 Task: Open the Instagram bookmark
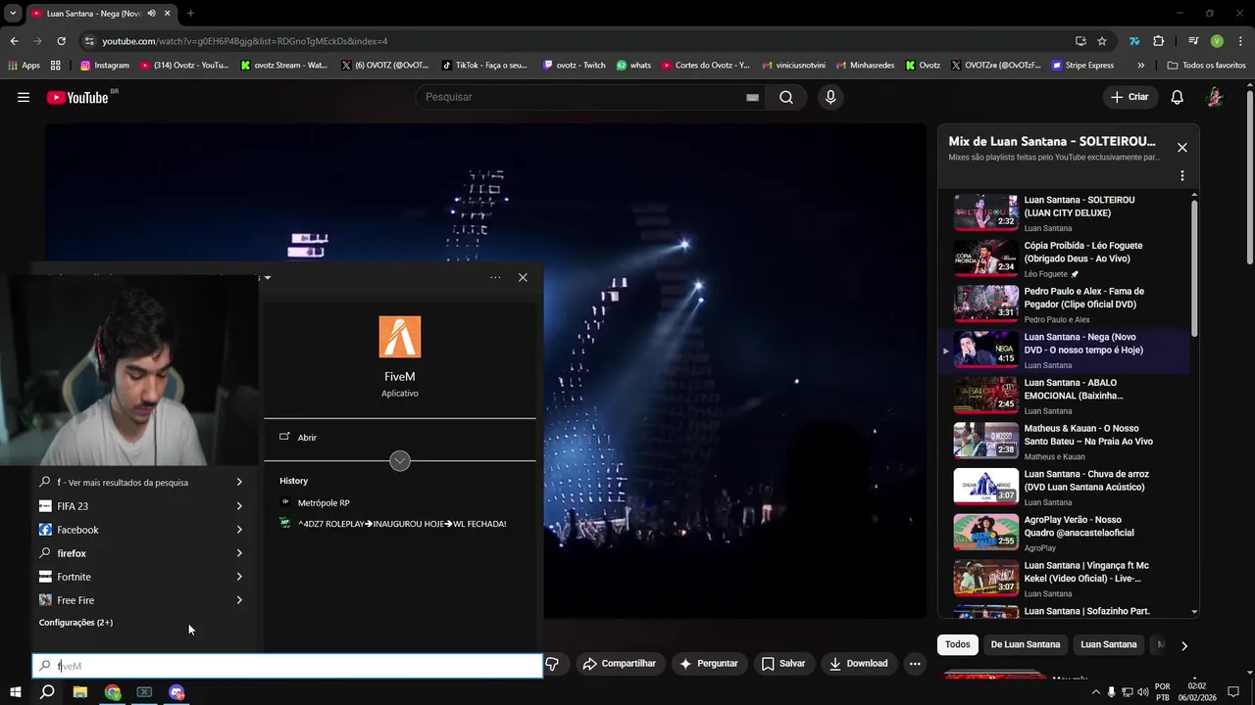(105, 66)
